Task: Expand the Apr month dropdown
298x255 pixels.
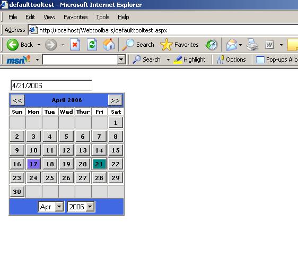Action: (59, 207)
